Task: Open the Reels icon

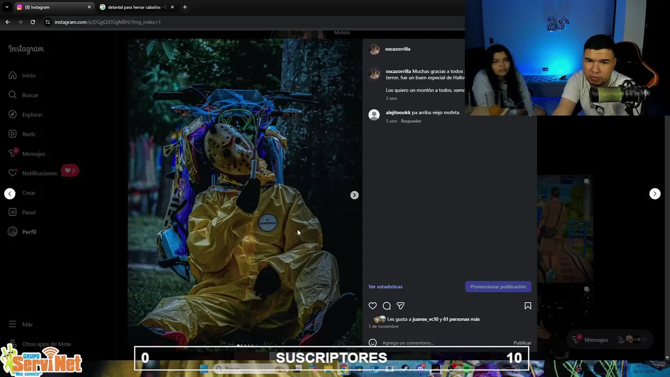Action: pos(13,134)
